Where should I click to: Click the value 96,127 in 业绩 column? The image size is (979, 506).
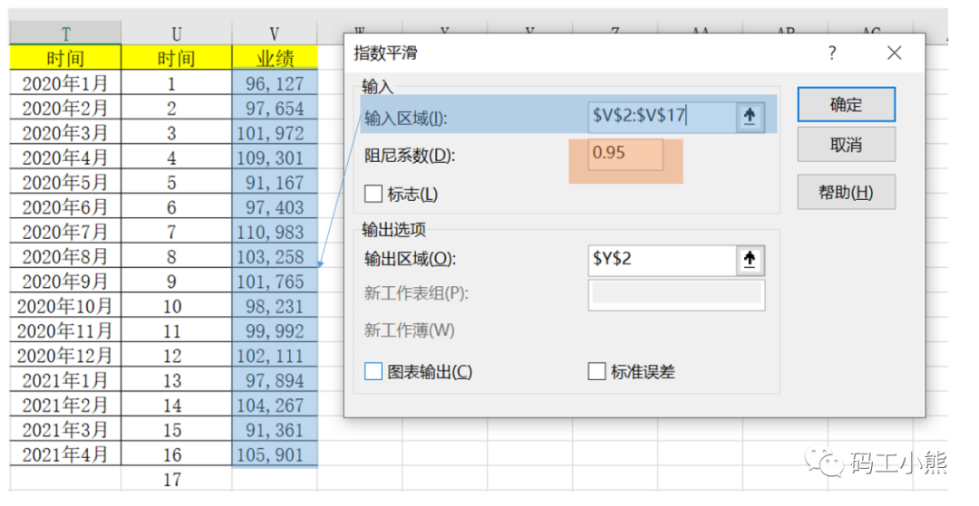point(274,83)
